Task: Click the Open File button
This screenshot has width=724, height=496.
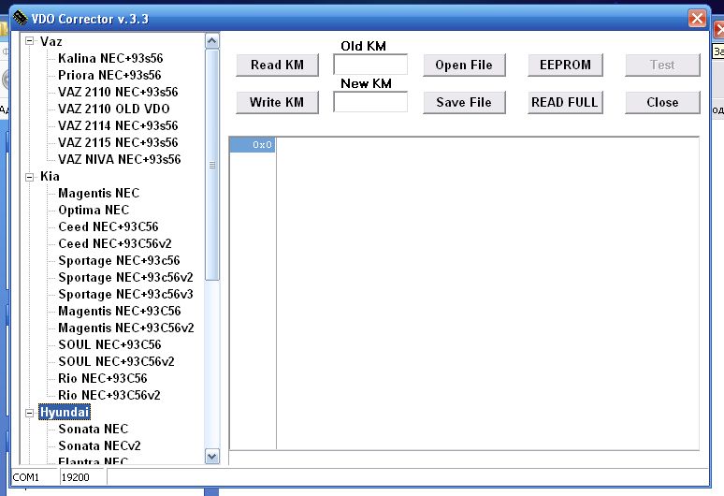Action: pos(464,66)
